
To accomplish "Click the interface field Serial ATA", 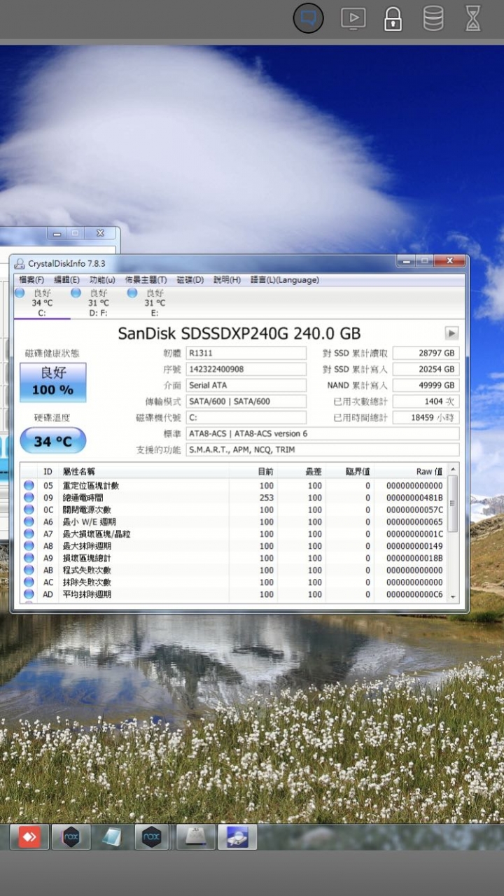I will point(246,385).
